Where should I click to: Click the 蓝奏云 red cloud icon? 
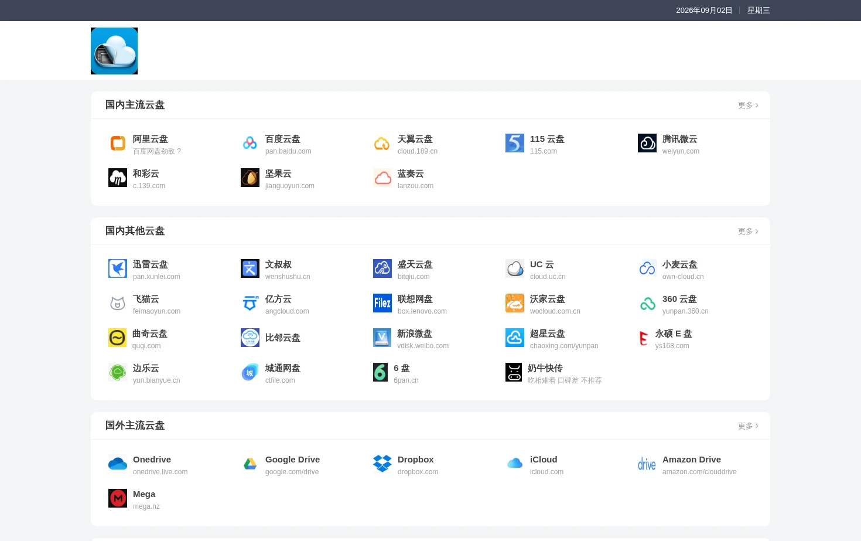pos(382,178)
